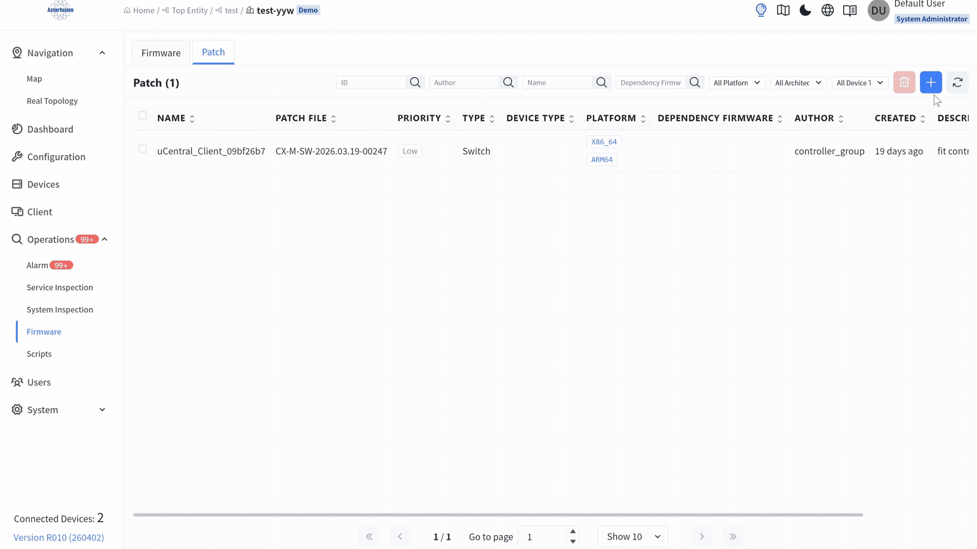This screenshot has height=549, width=977.
Task: Open the Show 10 page size dropdown
Action: (x=633, y=536)
